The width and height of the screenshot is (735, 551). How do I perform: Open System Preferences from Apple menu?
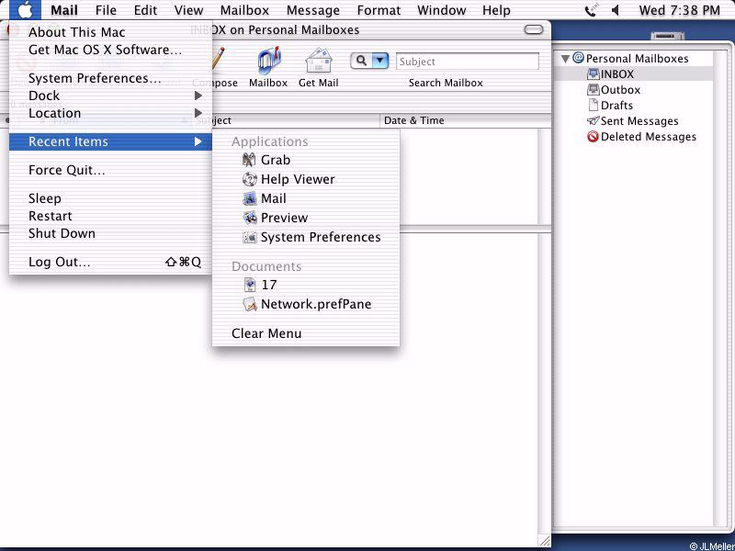point(111,78)
